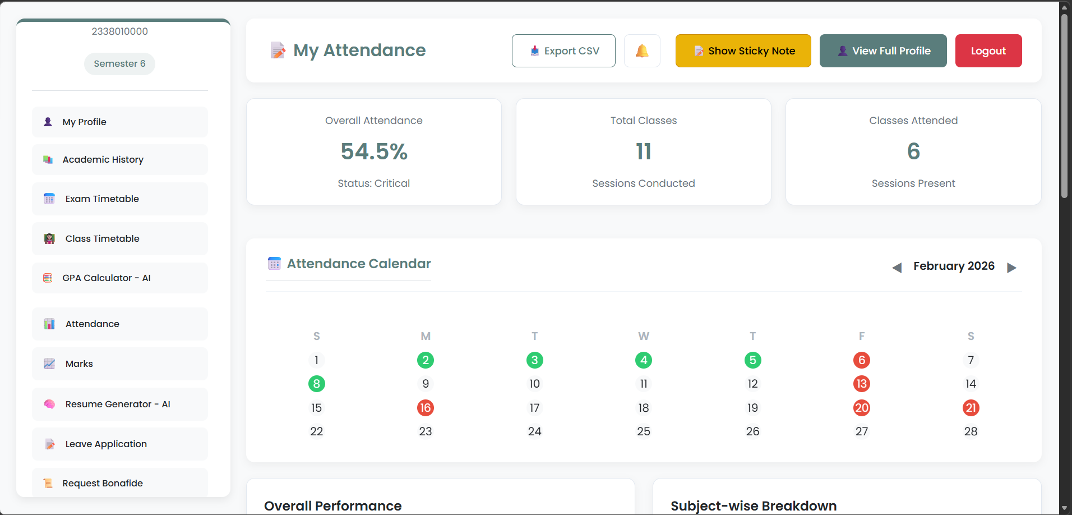Open View Full Profile
Image resolution: width=1072 pixels, height=515 pixels.
[x=883, y=51]
